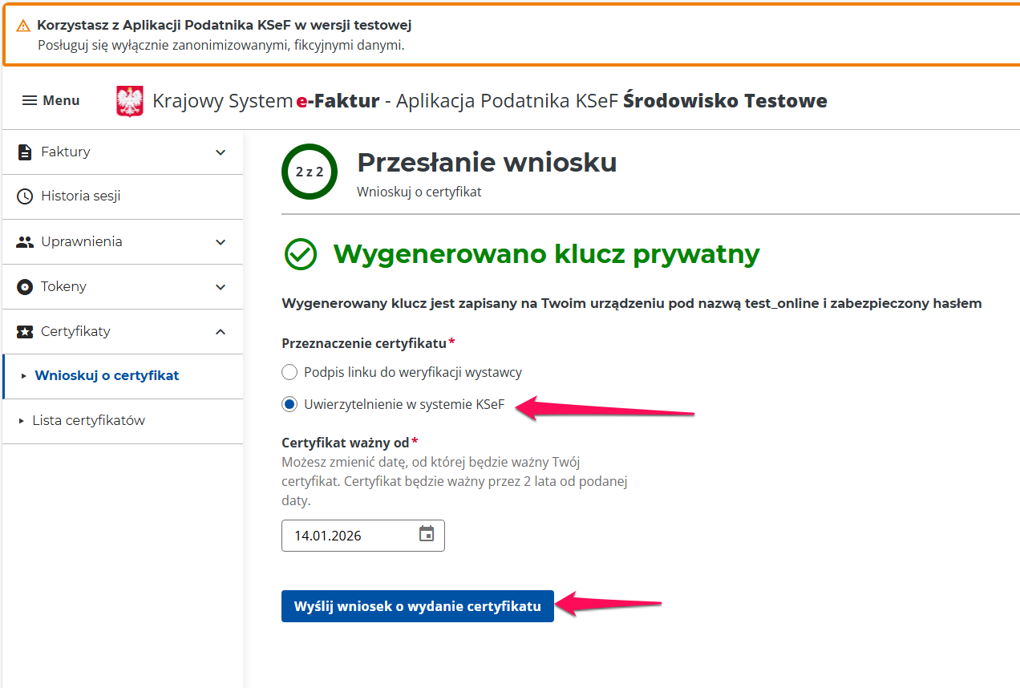Viewport: 1020px width, 688px height.
Task: Expand the Uprawnienia section chevron
Action: pos(221,242)
